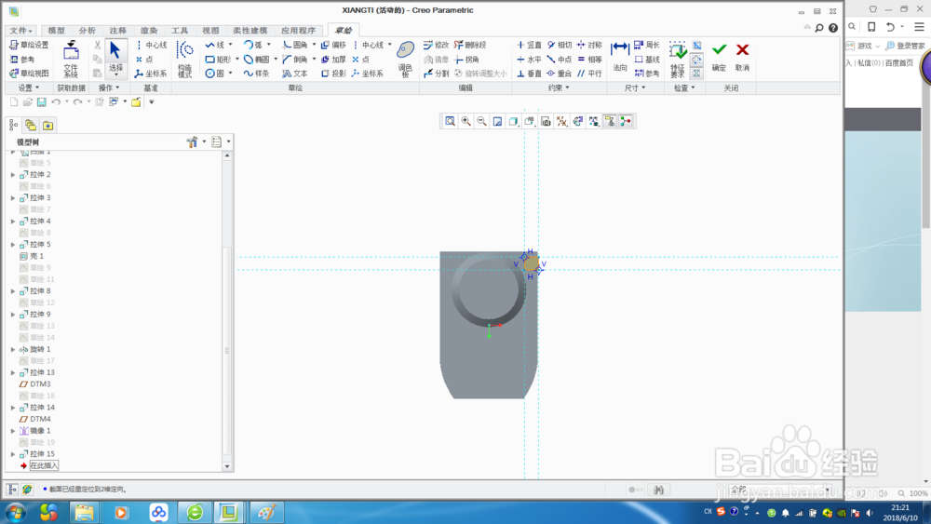Viewport: 931px width, 524px height.
Task: Open the 检查 (Inspect) group dropdown
Action: click(x=684, y=87)
